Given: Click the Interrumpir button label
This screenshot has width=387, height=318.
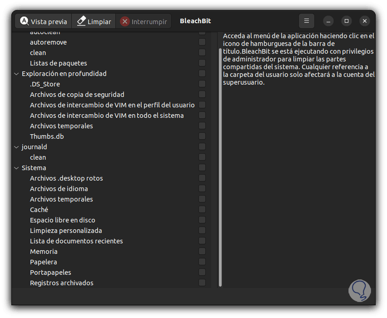Looking at the screenshot, I should (149, 22).
